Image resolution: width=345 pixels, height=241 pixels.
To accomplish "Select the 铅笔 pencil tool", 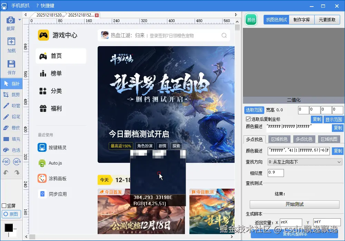I will 11,117.
